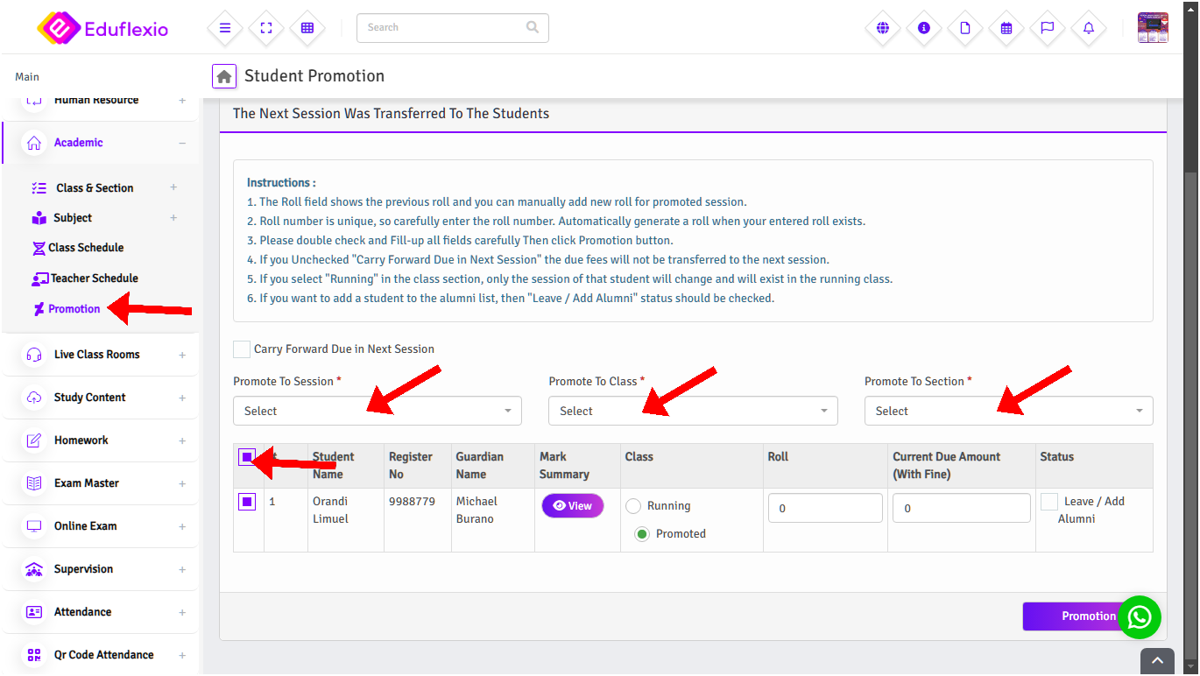Click the hamburger menu toggle icon
The height and width of the screenshot is (676, 1200).
(225, 28)
